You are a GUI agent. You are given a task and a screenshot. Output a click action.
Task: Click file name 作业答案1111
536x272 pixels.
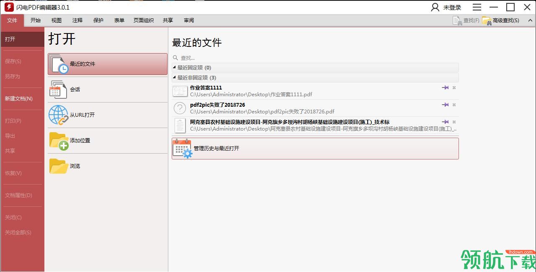pos(206,88)
